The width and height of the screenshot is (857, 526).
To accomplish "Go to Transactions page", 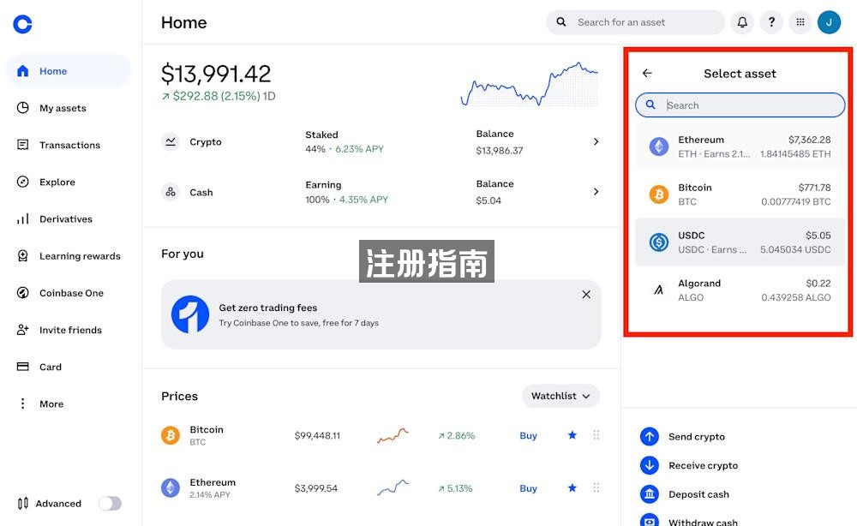I will click(x=69, y=145).
